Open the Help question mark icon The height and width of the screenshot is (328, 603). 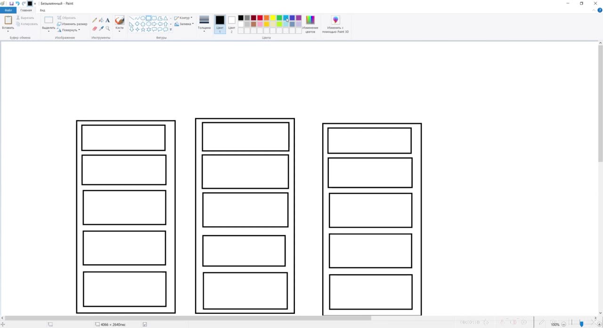click(x=600, y=10)
